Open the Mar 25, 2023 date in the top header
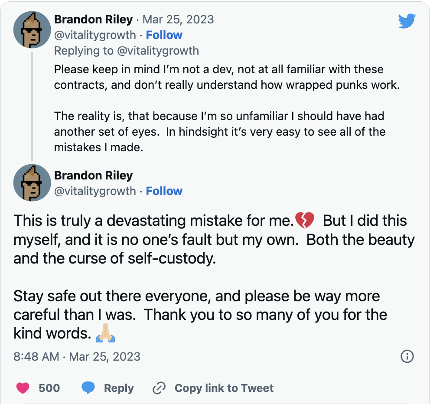 point(178,20)
